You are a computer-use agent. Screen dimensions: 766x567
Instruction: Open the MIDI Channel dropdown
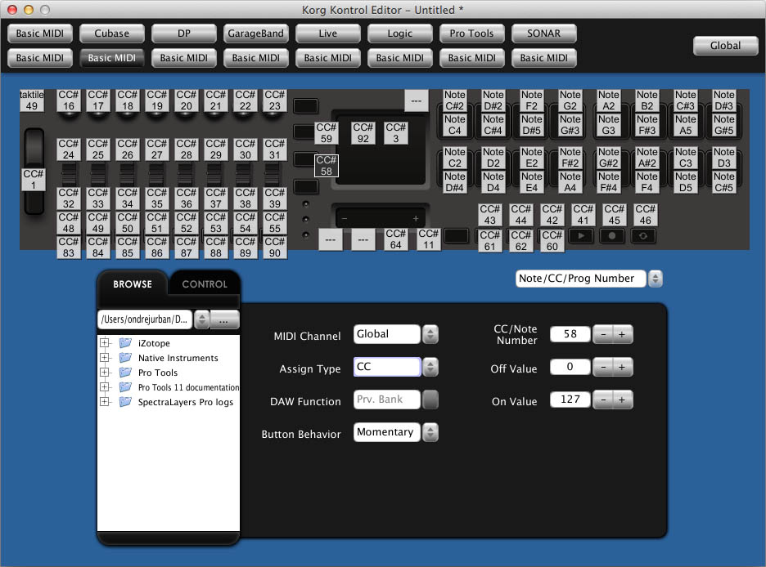point(430,334)
